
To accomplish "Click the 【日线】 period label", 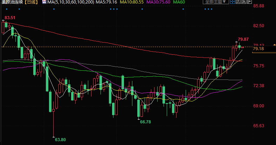I will [x=32, y=2].
